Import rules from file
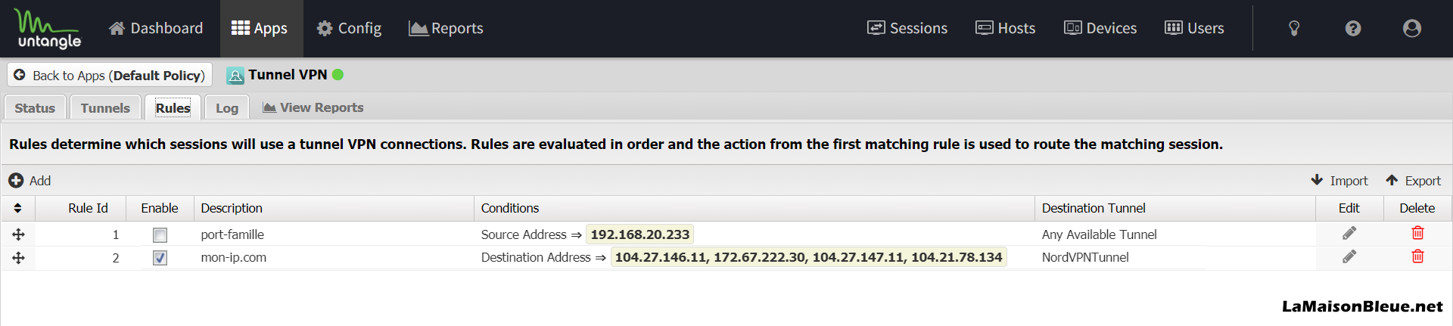 pyautogui.click(x=1339, y=181)
